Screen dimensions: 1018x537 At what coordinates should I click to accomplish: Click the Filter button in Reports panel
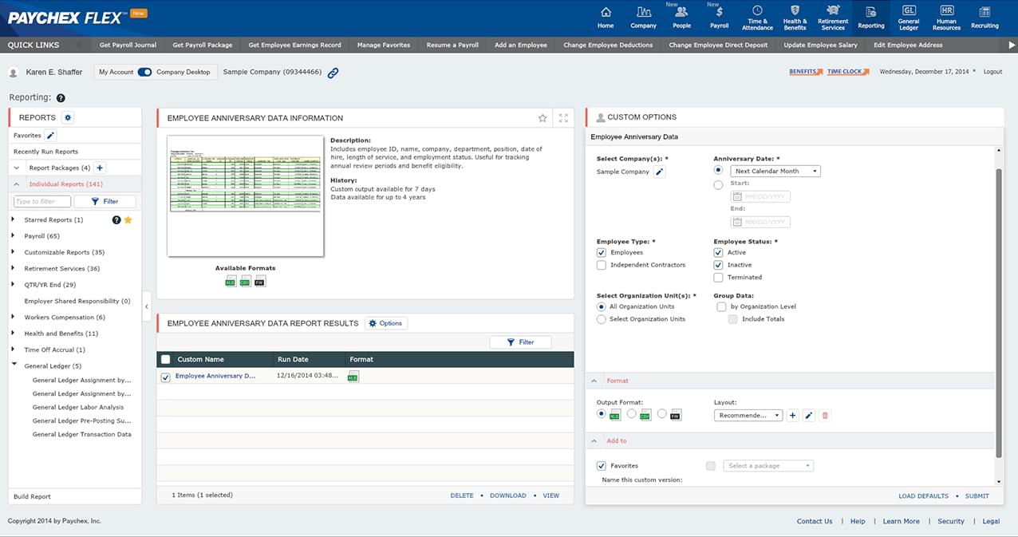[x=105, y=202]
